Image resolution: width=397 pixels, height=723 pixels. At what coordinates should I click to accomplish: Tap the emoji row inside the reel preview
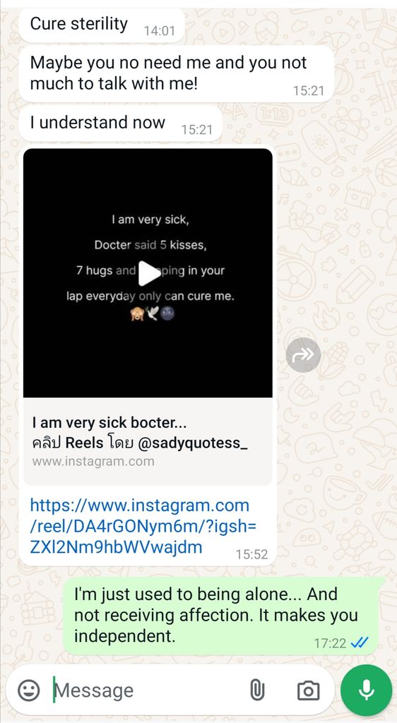pyautogui.click(x=153, y=314)
